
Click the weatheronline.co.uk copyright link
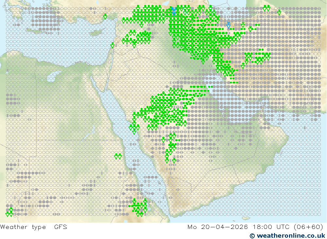(x=287, y=235)
